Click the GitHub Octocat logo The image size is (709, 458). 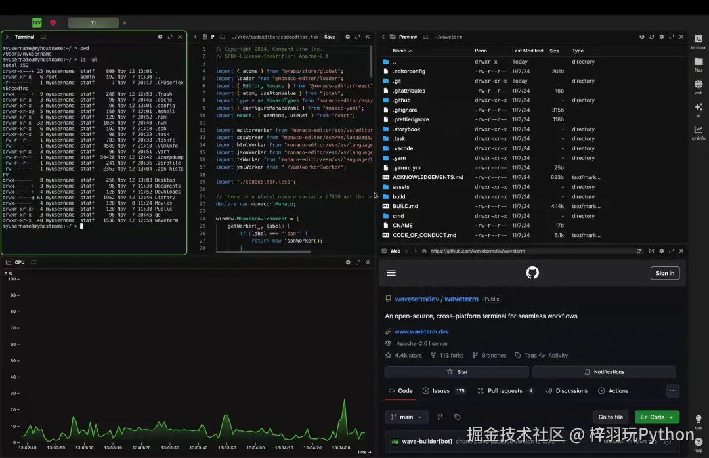pos(532,272)
